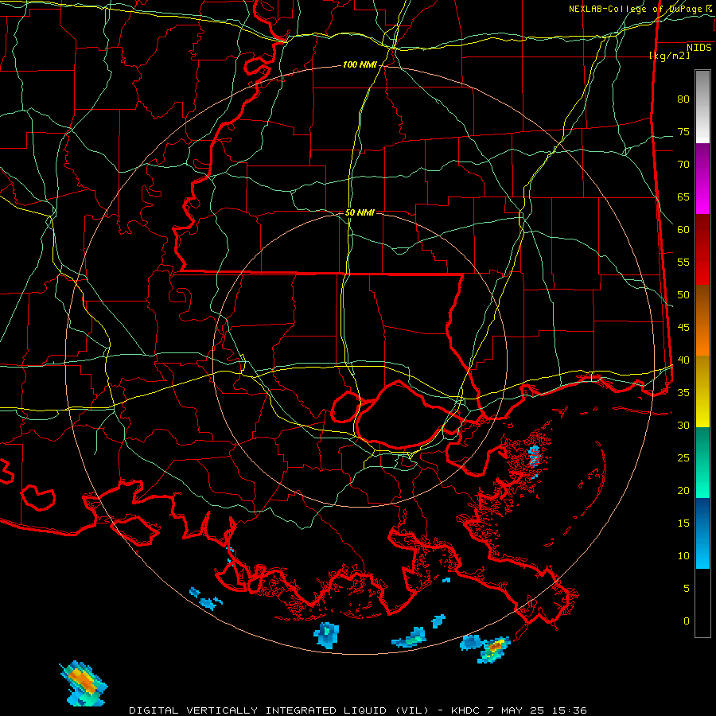
Task: Pick the yellow segment of the color scale
Action: pyautogui.click(x=702, y=391)
